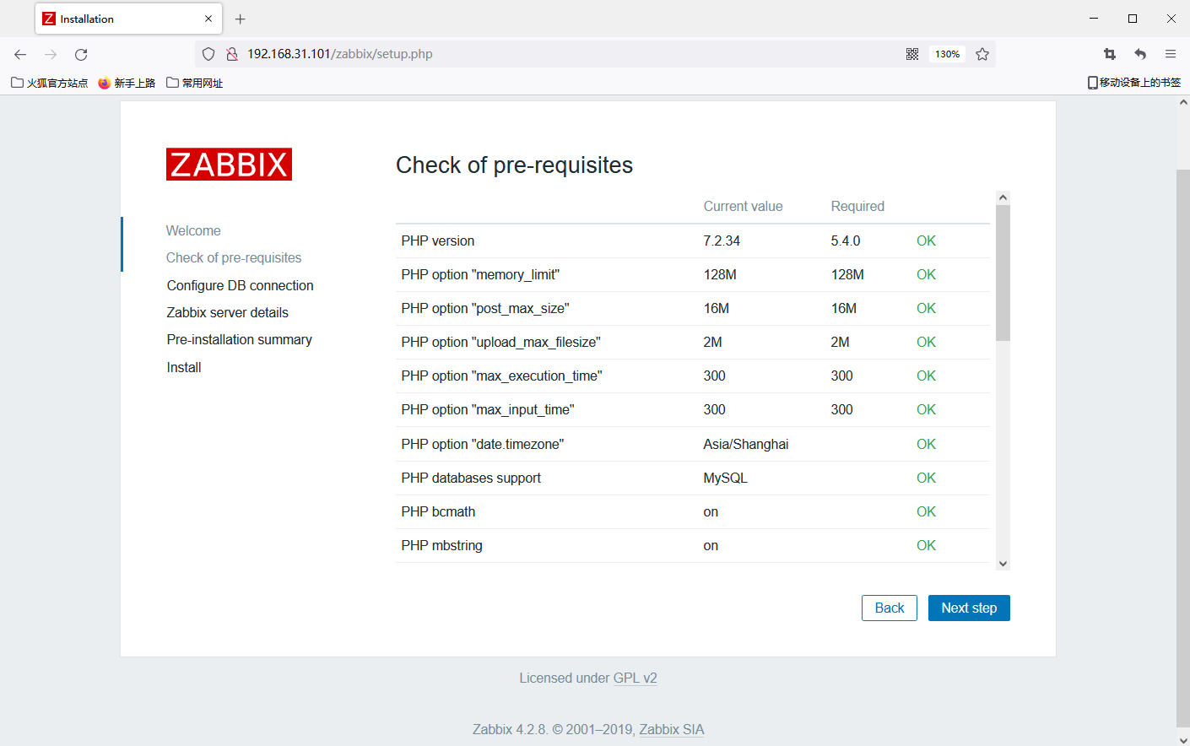Reload the Zabbix setup page
Viewport: 1190px width, 746px height.
pos(80,53)
